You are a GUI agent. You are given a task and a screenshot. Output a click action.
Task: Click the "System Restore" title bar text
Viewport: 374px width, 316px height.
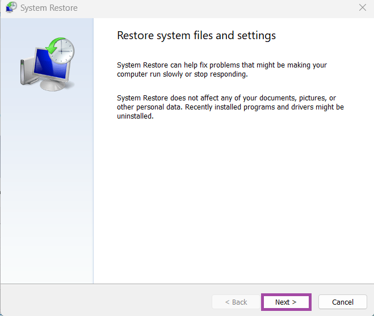coord(49,8)
